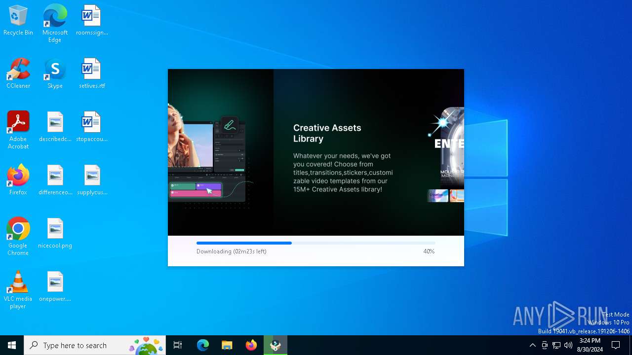The image size is (632, 355).
Task: Select the nicecool.png file icon
Action: tap(55, 234)
